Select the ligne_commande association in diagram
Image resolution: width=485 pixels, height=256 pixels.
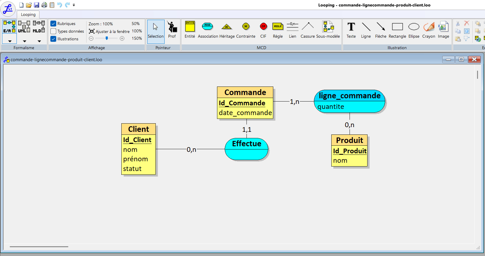tap(350, 101)
